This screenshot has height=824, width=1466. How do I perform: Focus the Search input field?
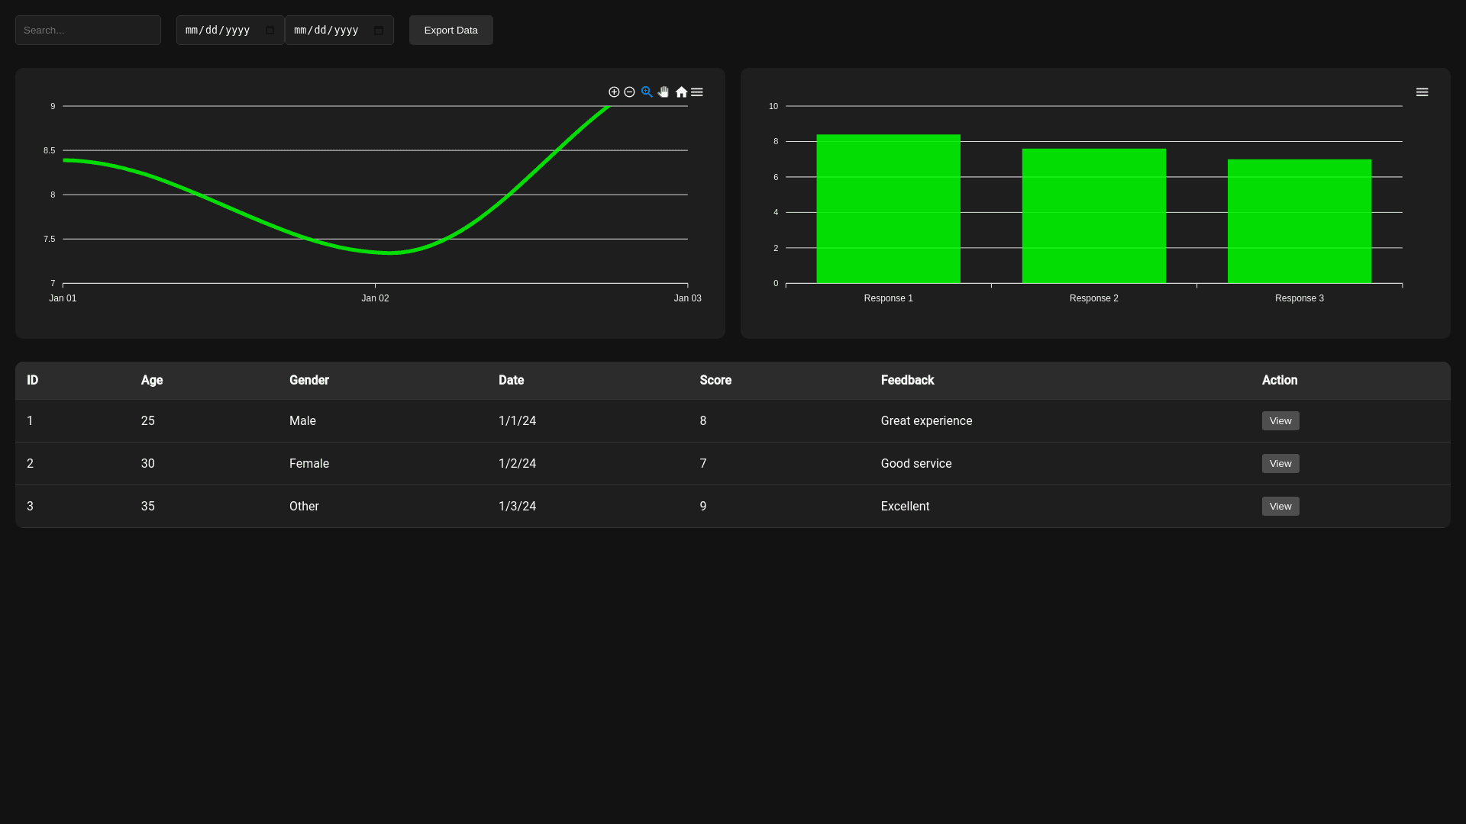click(x=88, y=31)
